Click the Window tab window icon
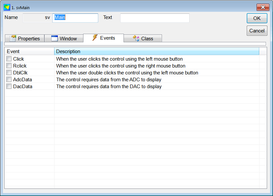Screen dimensions: 273x196 click(55, 38)
